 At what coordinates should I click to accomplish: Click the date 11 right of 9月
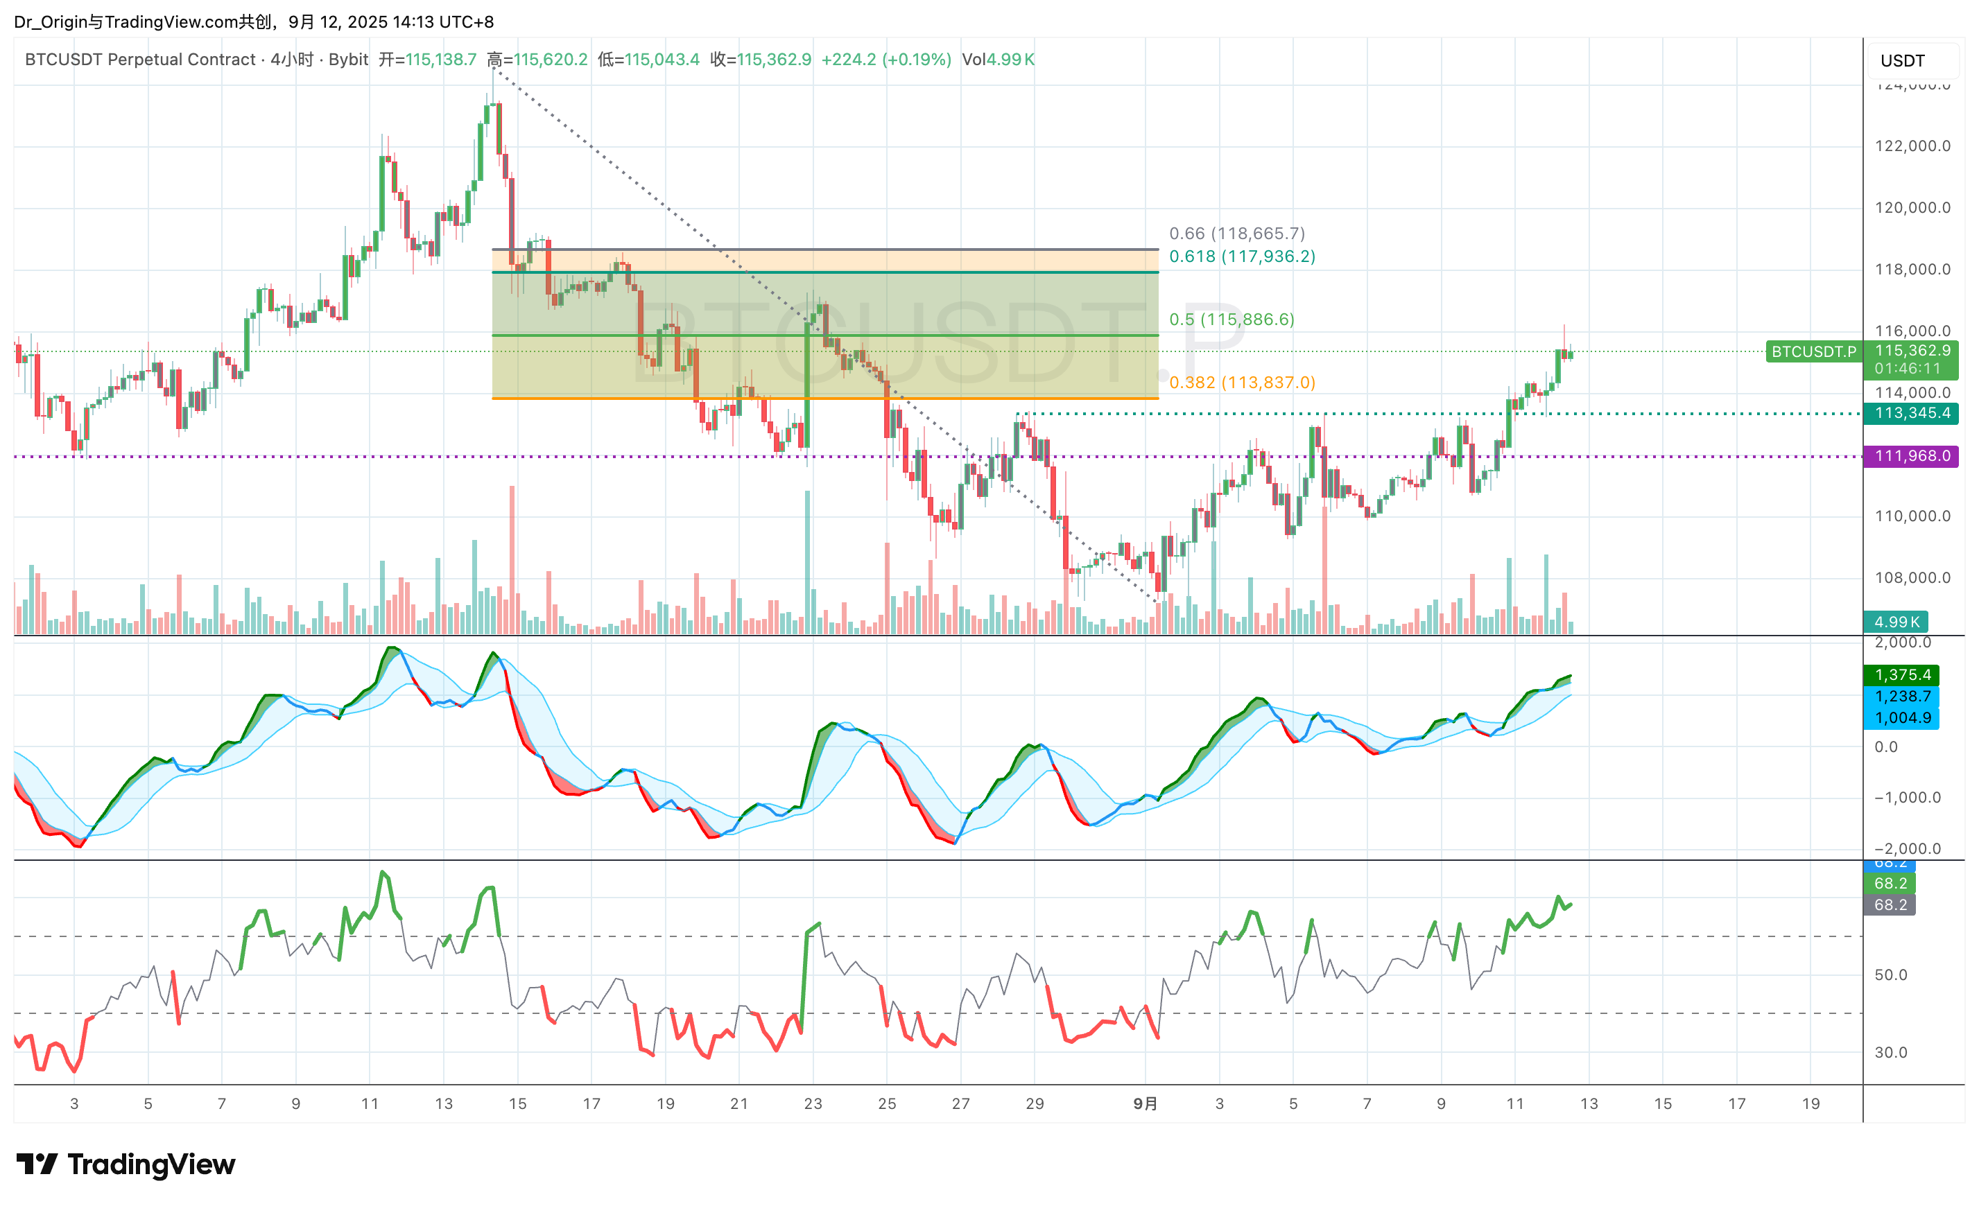(1515, 1104)
